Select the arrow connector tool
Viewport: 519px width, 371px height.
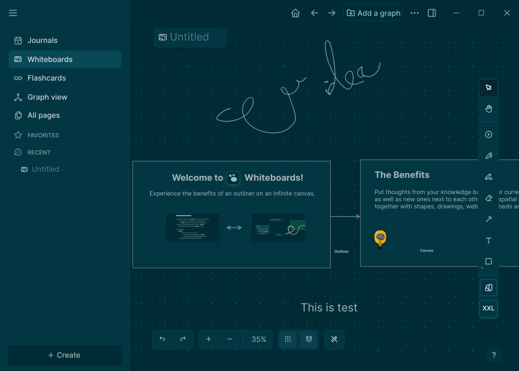pos(488,219)
